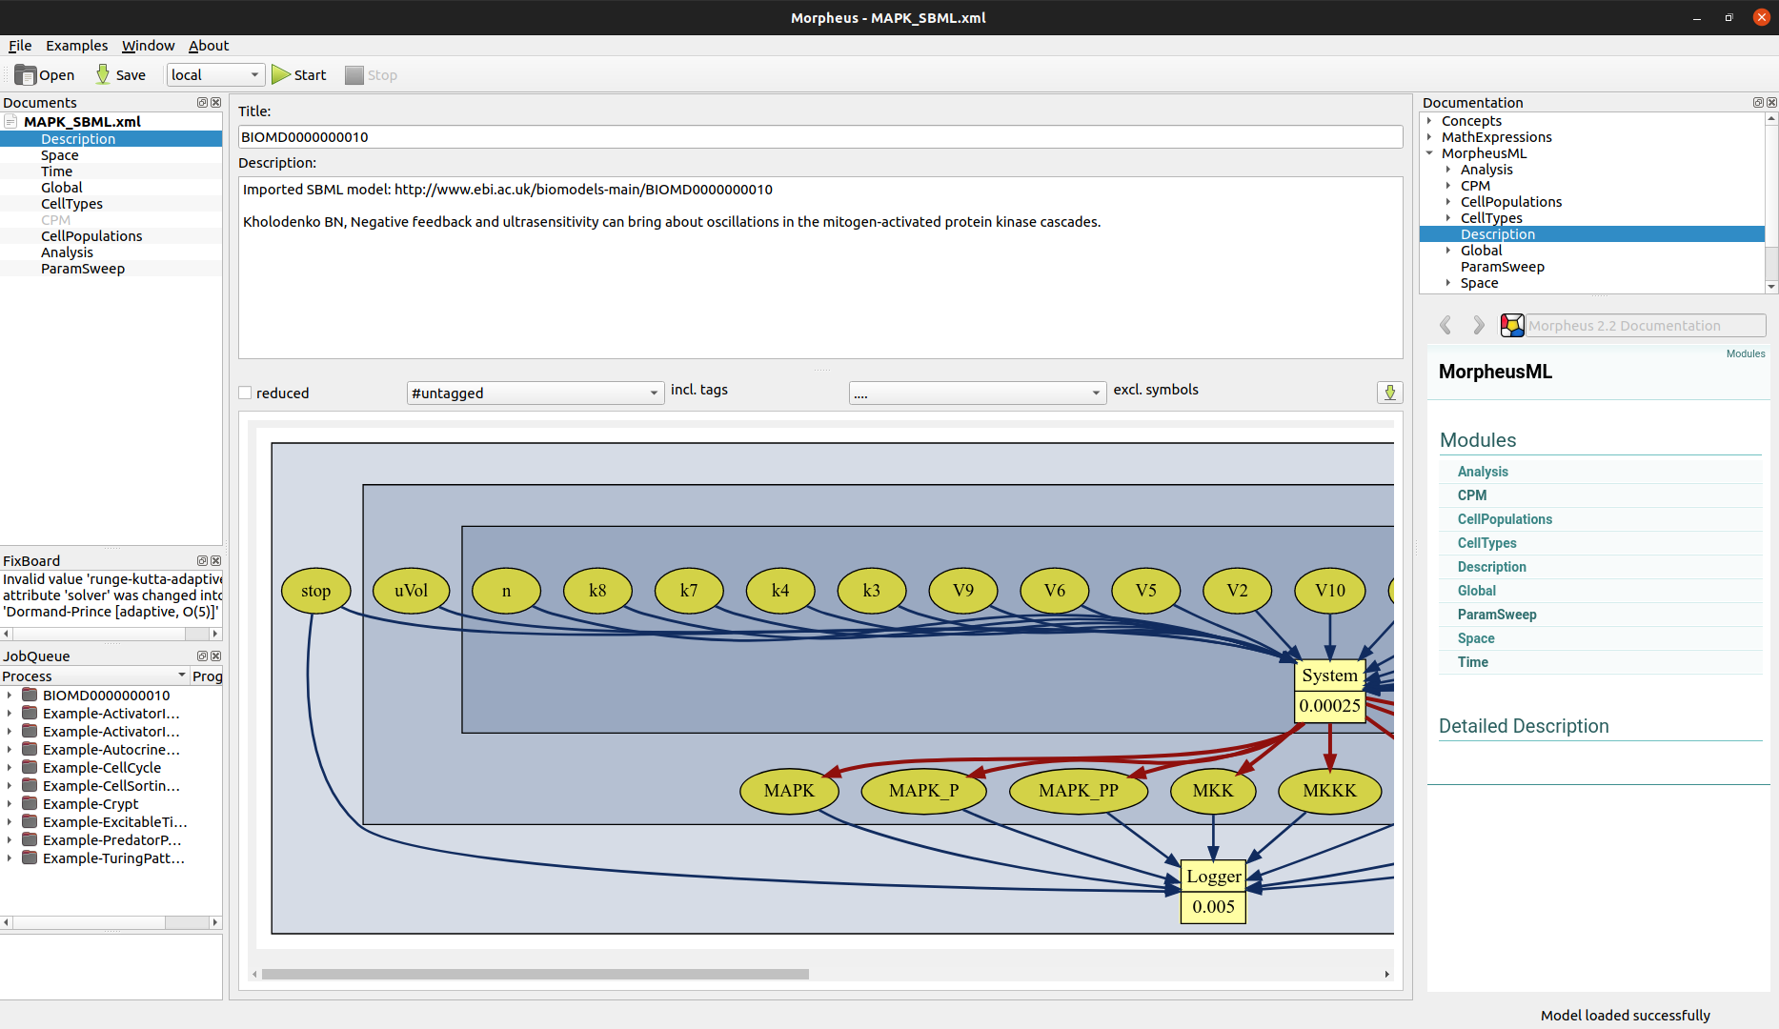Viewport: 1779px width, 1029px height.
Task: Click the Example-Crypt job folder icon
Action: point(30,804)
